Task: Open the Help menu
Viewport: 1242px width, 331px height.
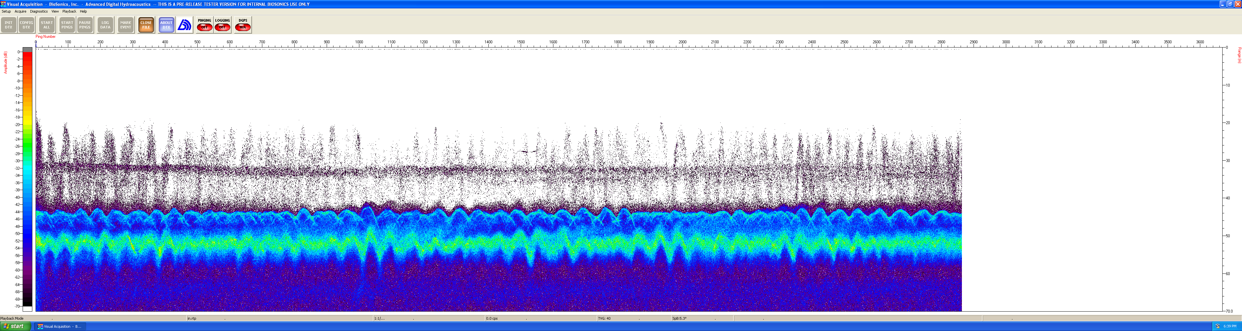Action: [83, 11]
